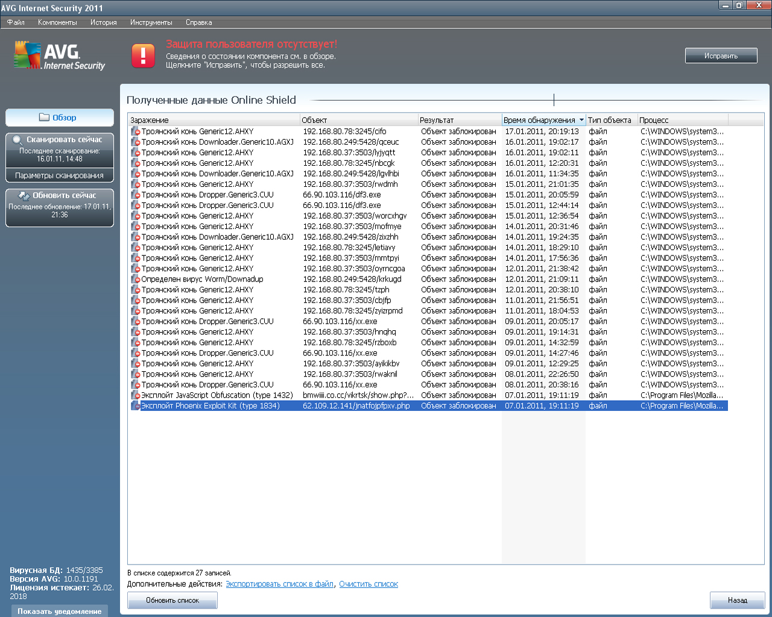Open Параметры сканирования

pyautogui.click(x=60, y=175)
